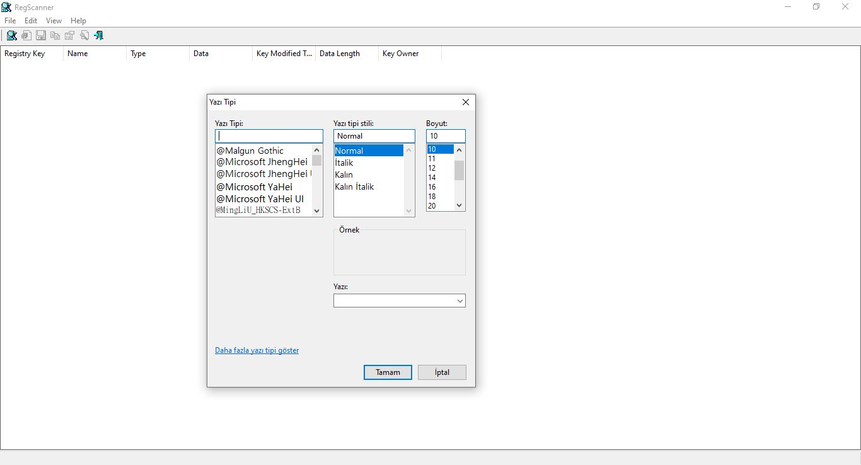
Task: Sort by Key Owner column header
Action: tap(410, 54)
